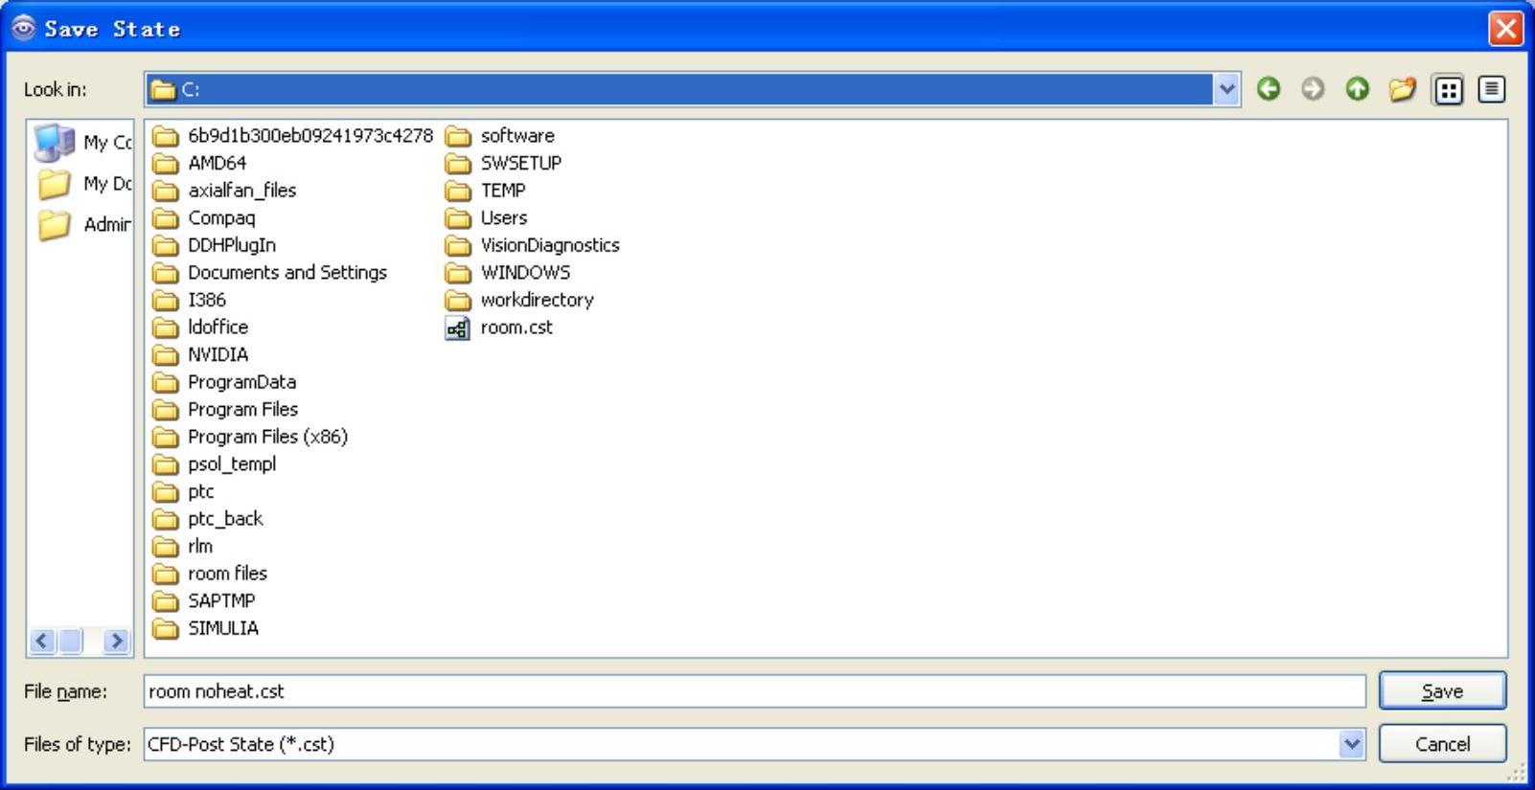Viewport: 1535px width, 790px height.
Task: Select the ldoffice folder icon
Action: tap(166, 327)
